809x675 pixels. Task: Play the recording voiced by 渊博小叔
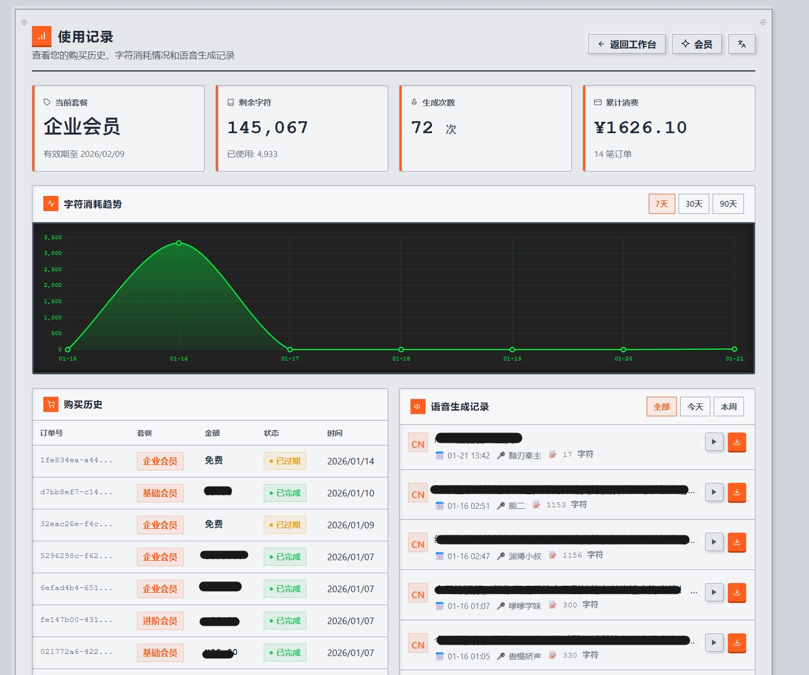[x=714, y=542]
